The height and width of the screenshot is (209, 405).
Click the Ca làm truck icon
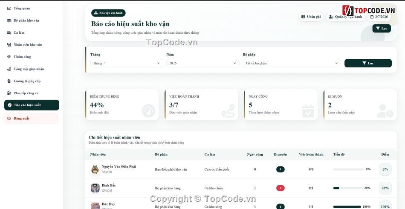(9, 32)
